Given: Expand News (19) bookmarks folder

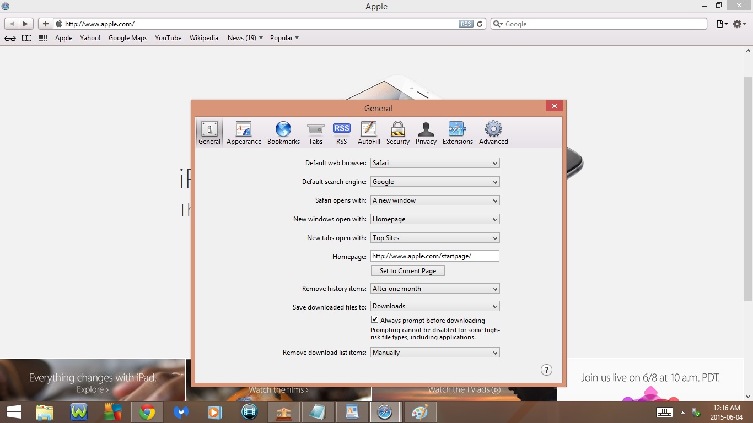Looking at the screenshot, I should click(245, 38).
